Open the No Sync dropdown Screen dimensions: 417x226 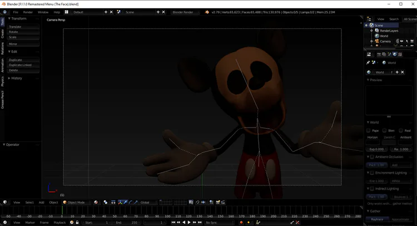(x=220, y=222)
